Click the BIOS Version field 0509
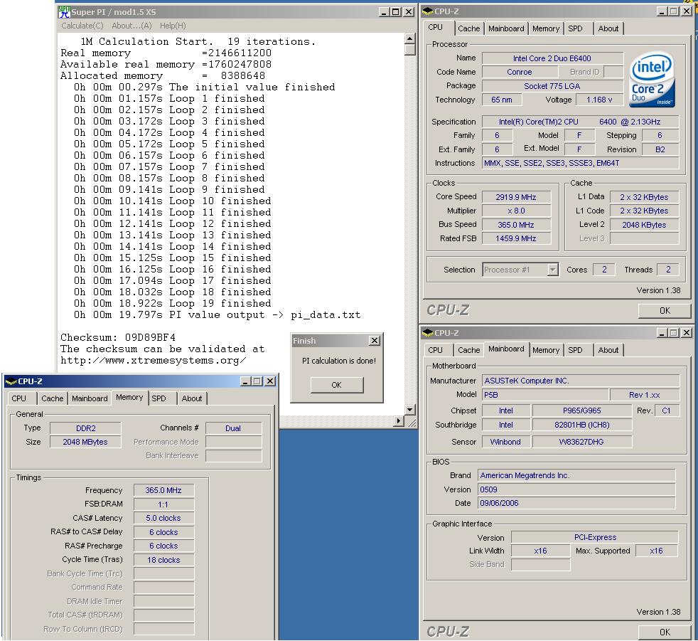This screenshot has height=641, width=698. (576, 489)
